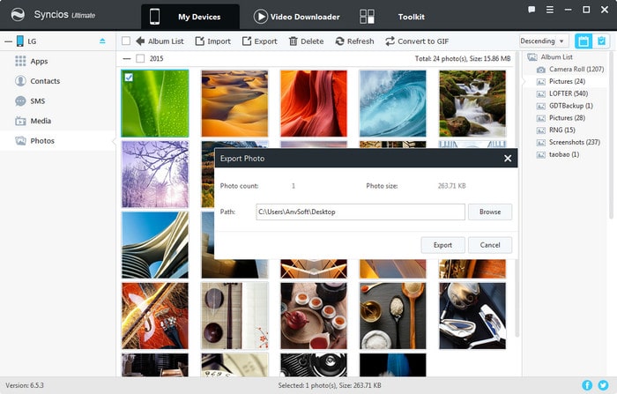Screen dimensions: 617x394
Task: Open the Twitter page icon
Action: 603,385
